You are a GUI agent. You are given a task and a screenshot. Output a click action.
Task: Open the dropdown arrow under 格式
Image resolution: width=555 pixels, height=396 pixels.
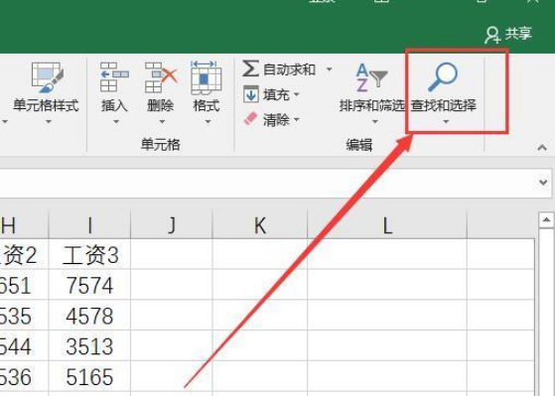[208, 121]
